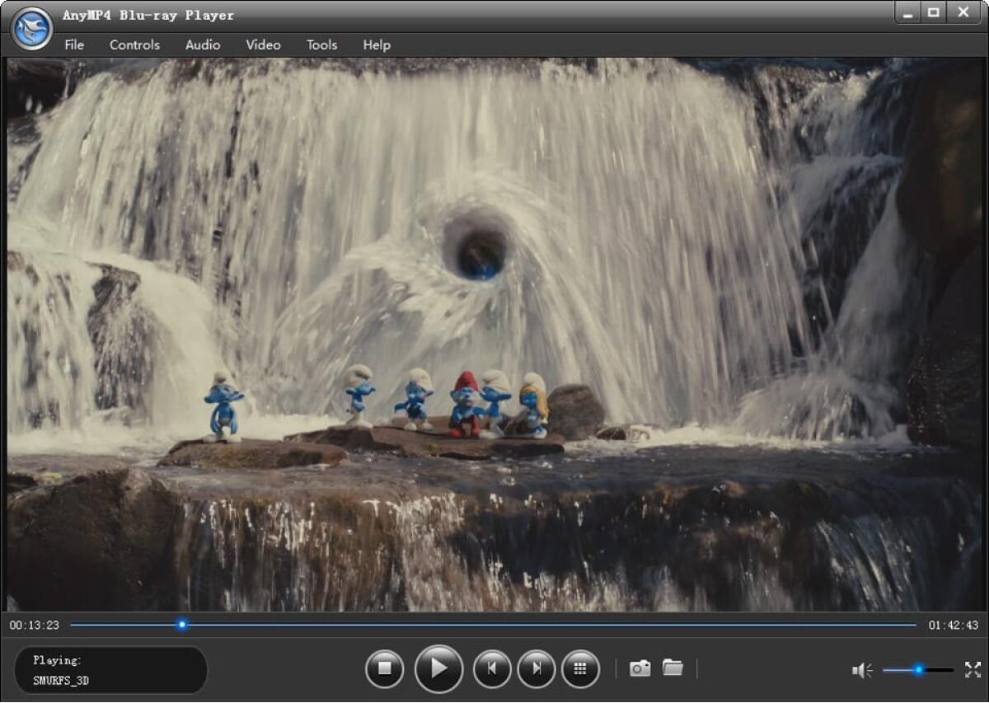Stop the movie playback
This screenshot has height=703, width=989.
tap(384, 669)
